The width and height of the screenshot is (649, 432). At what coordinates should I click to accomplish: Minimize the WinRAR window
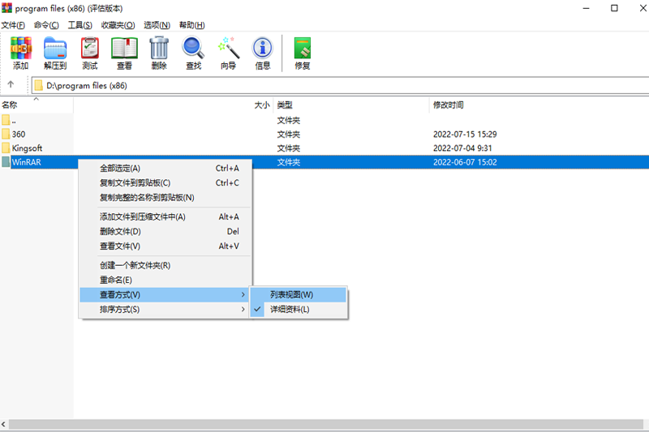(586, 8)
